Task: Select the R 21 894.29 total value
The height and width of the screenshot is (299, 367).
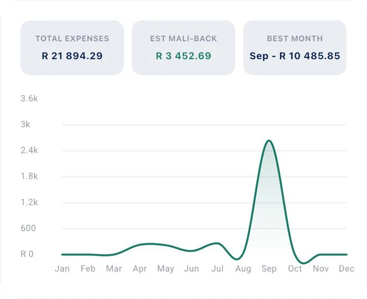Action: (72, 56)
